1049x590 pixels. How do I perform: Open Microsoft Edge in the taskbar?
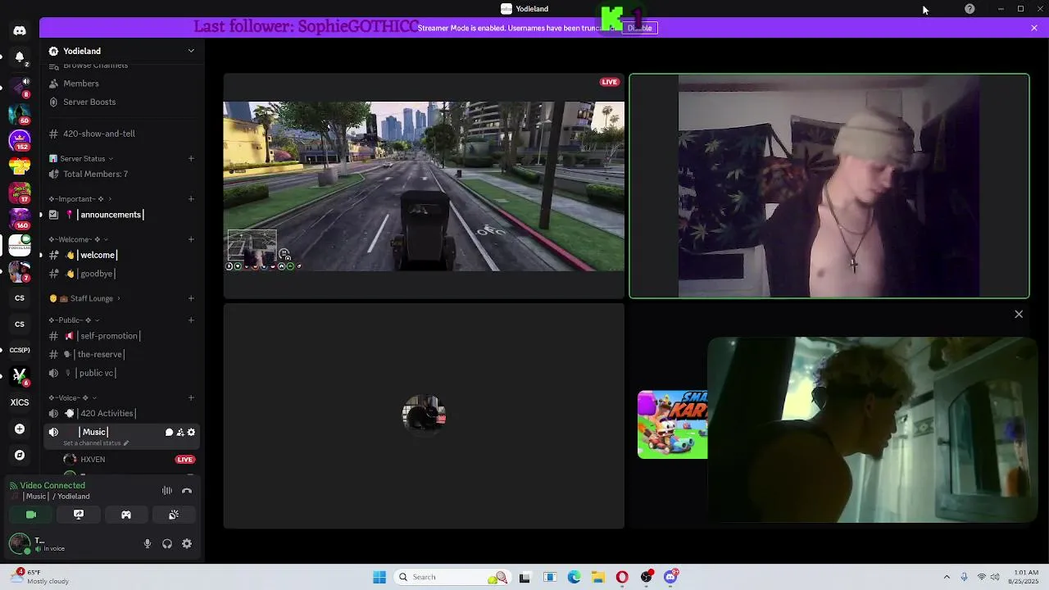574,577
